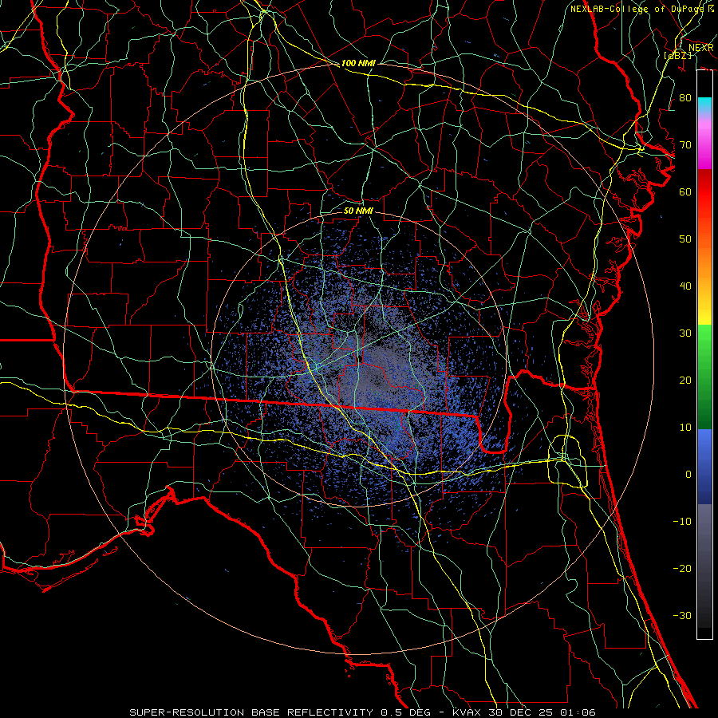Image resolution: width=718 pixels, height=718 pixels.
Task: Click "SUPER-RESOLUTION BASE REFLECTIVITY" in the caption
Action: click(252, 712)
